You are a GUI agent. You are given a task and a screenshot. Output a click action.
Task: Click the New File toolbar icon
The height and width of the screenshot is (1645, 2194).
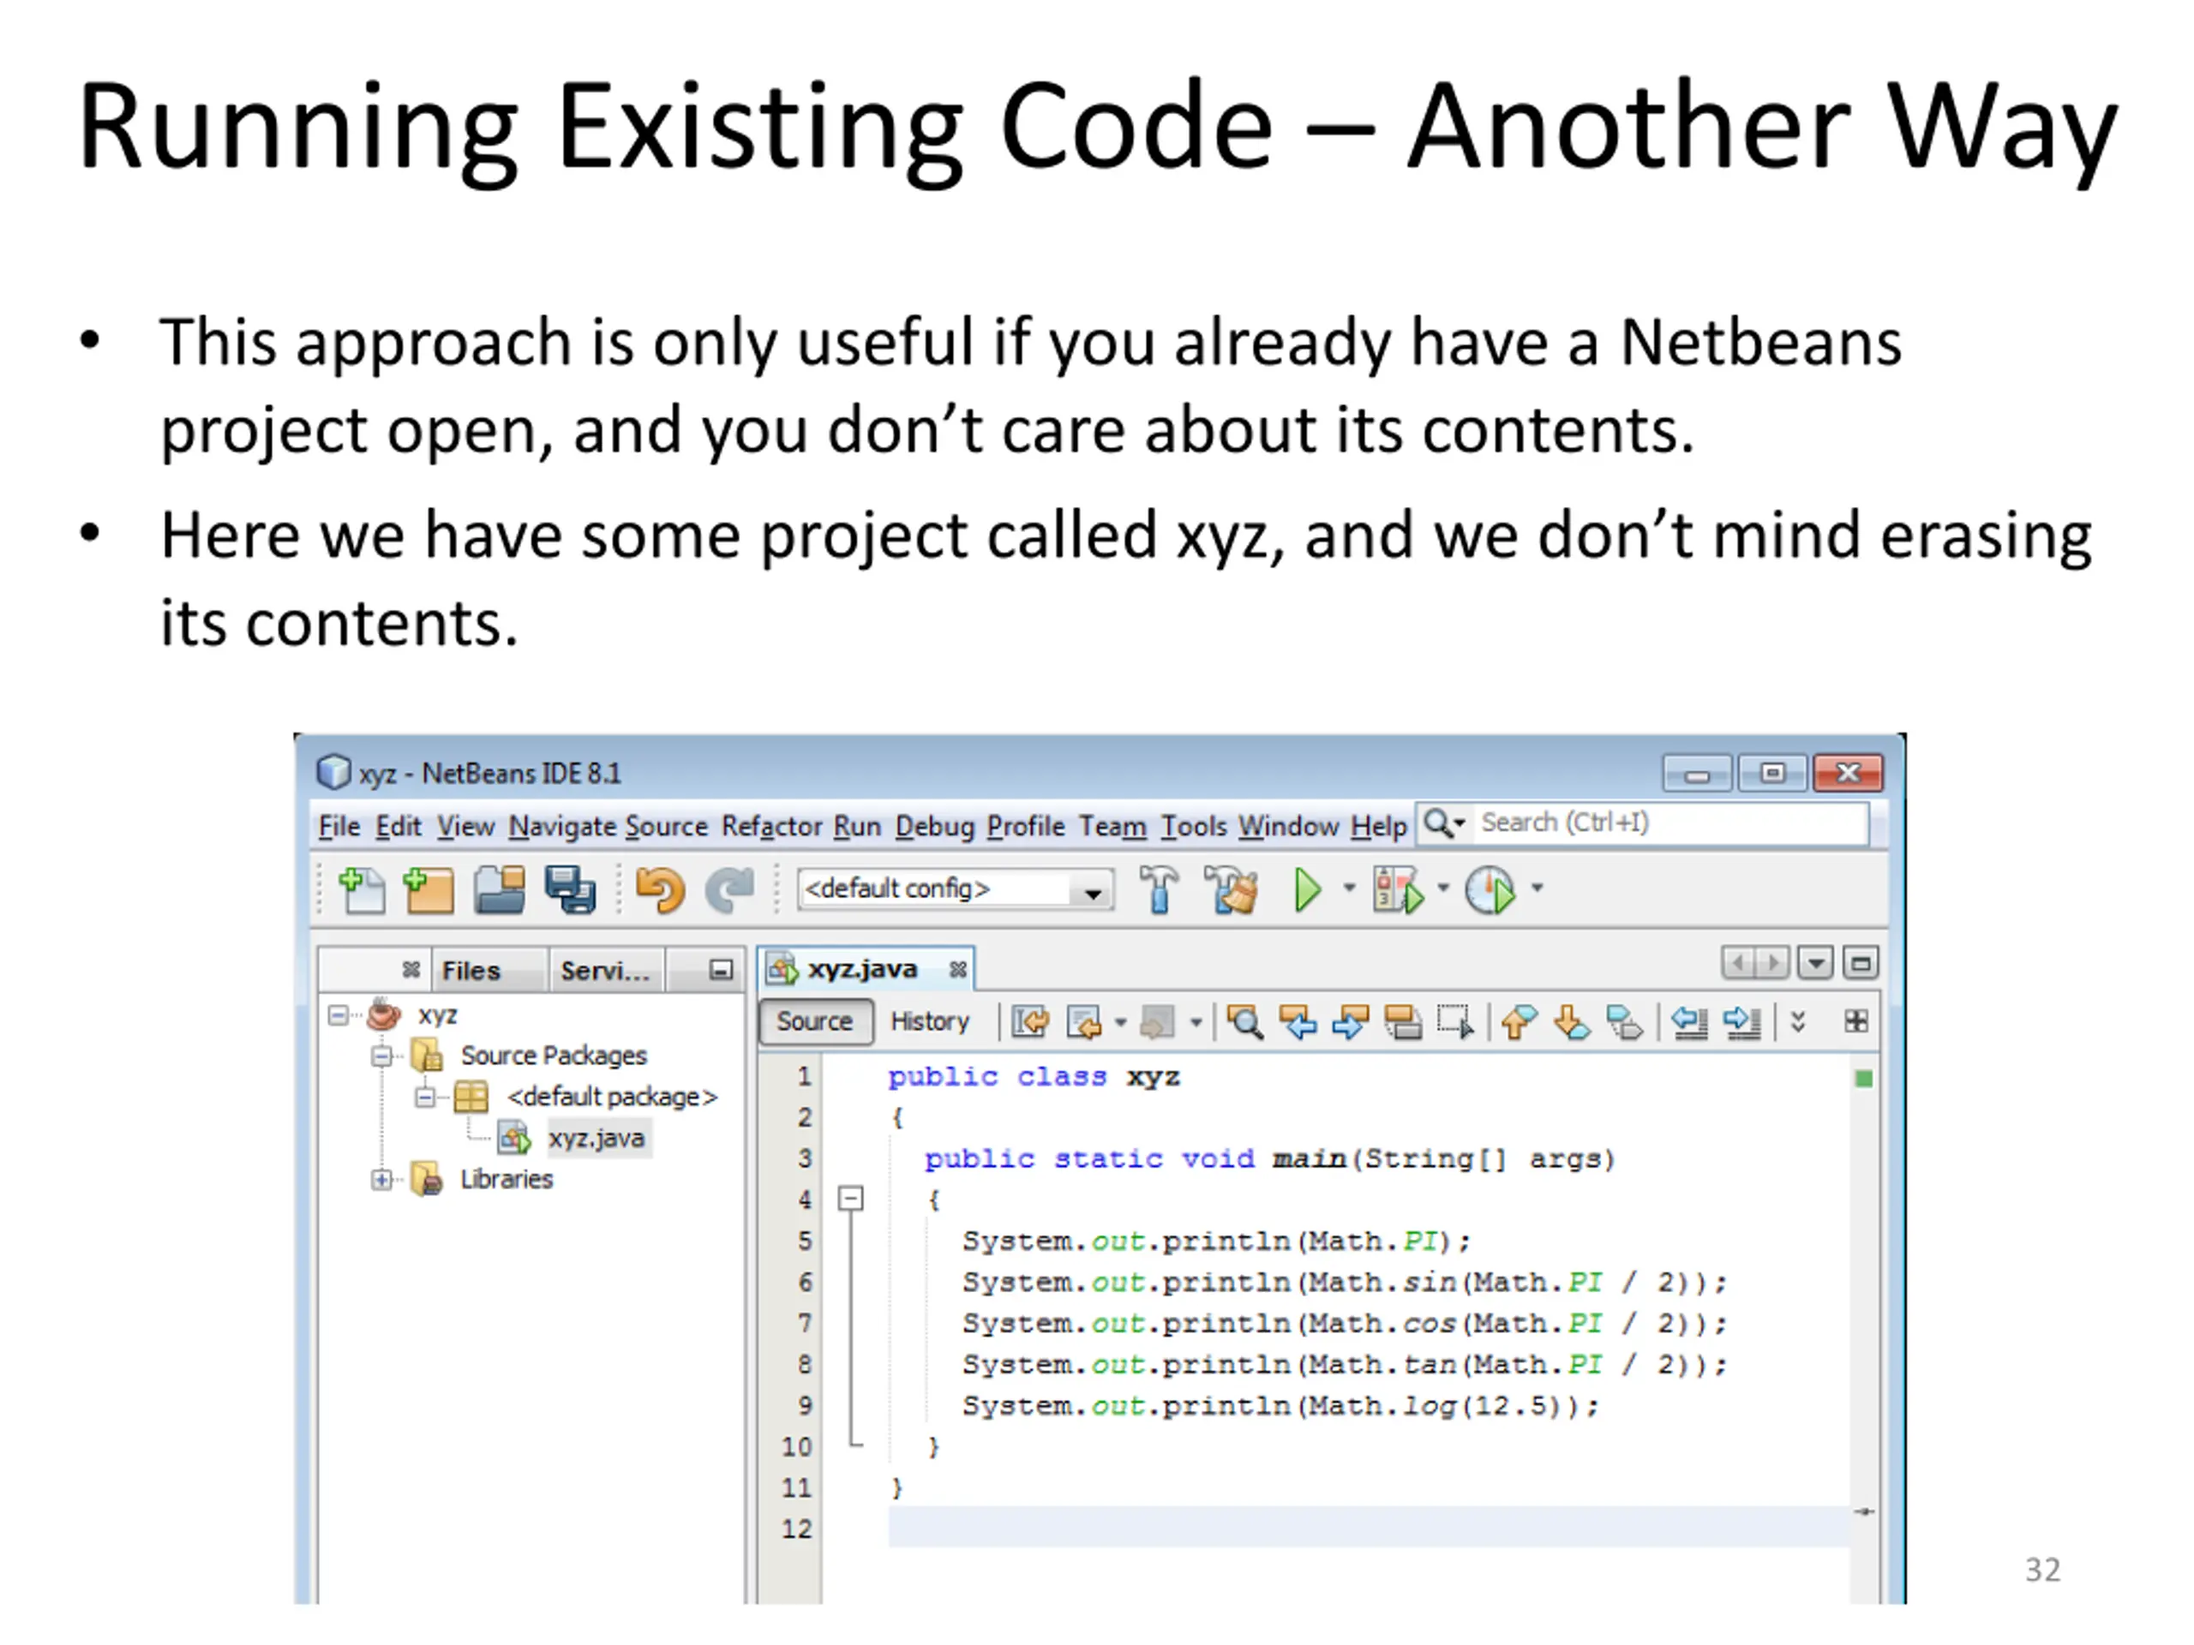(x=362, y=889)
